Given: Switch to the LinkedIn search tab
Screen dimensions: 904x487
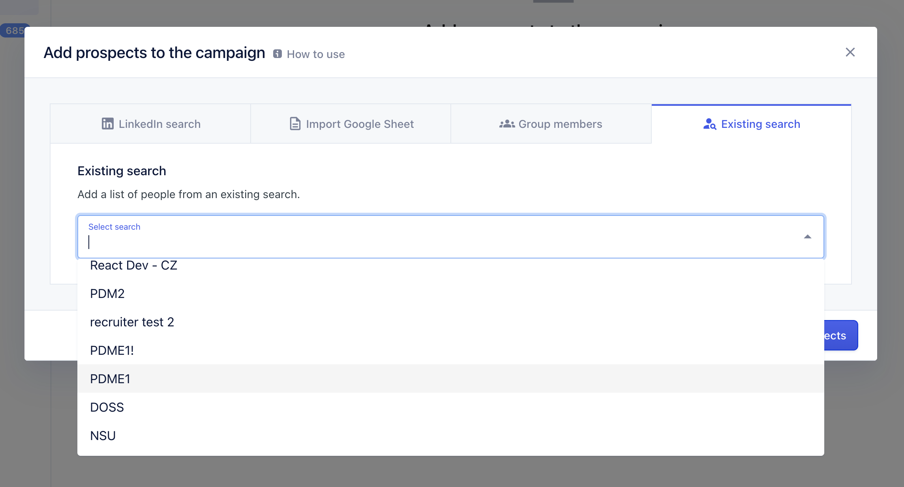Looking at the screenshot, I should coord(150,124).
